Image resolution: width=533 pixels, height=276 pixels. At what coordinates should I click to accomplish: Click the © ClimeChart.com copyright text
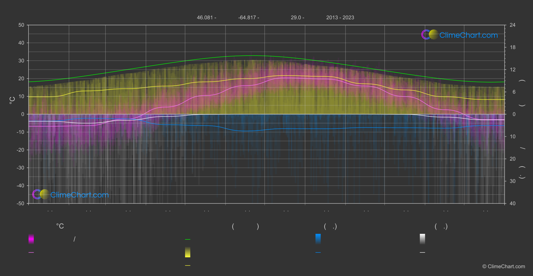pyautogui.click(x=504, y=266)
